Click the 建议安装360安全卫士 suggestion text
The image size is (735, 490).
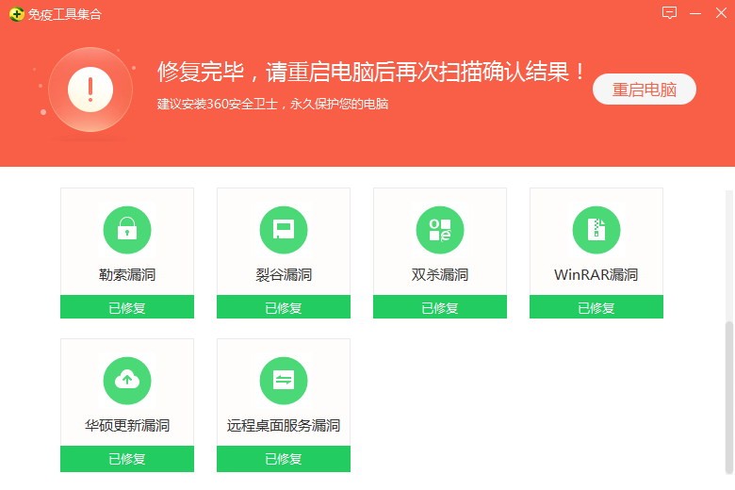272,104
